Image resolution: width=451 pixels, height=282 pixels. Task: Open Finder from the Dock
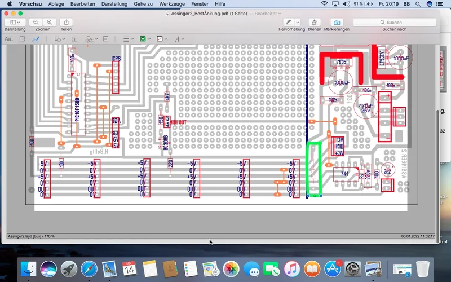click(28, 268)
